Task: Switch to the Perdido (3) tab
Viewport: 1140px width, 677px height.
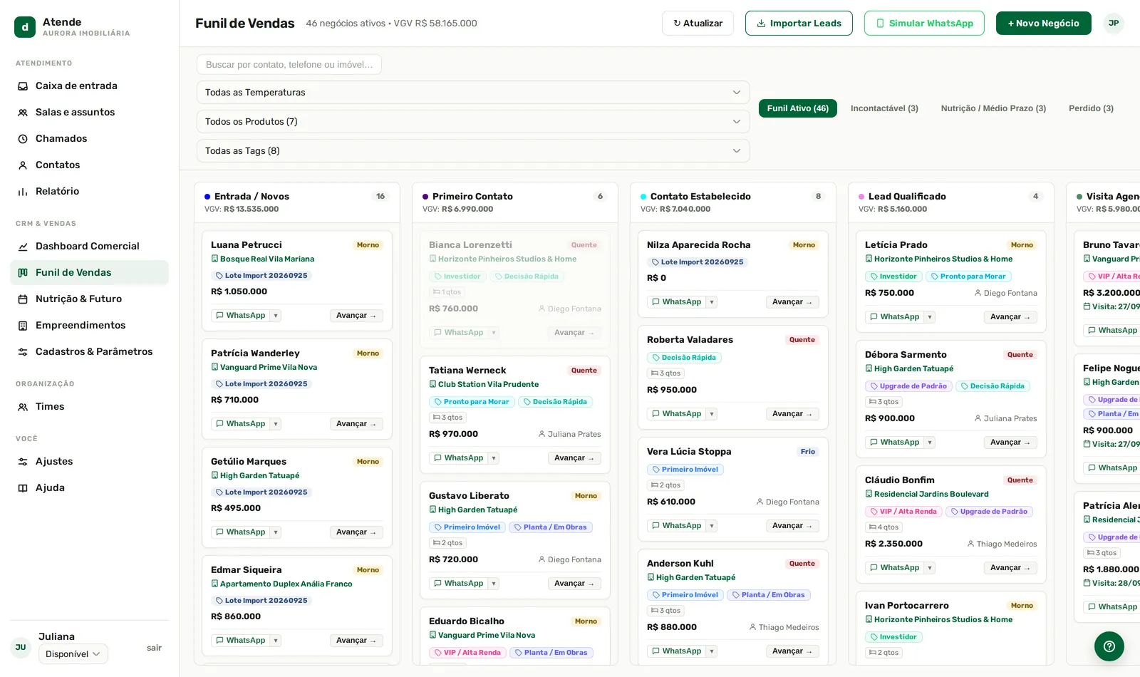Action: pos(1091,108)
